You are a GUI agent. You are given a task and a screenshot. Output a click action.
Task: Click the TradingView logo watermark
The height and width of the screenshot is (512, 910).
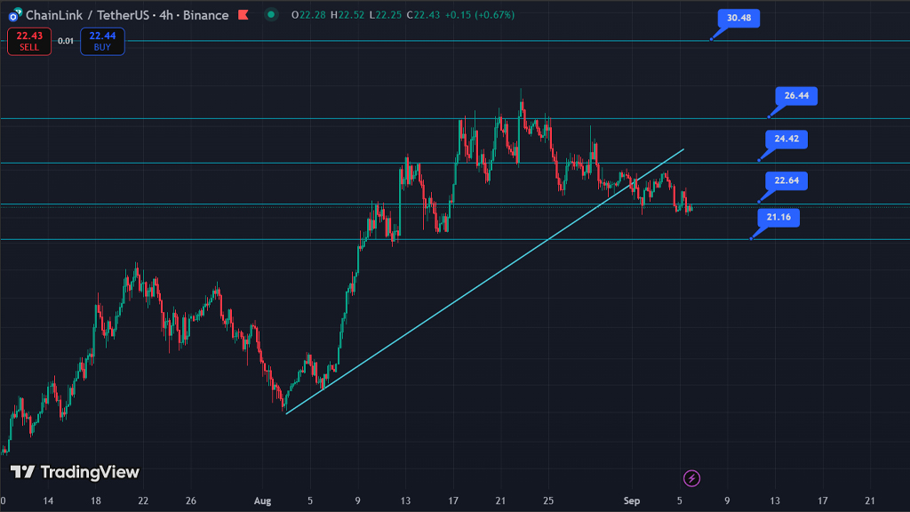coord(75,472)
